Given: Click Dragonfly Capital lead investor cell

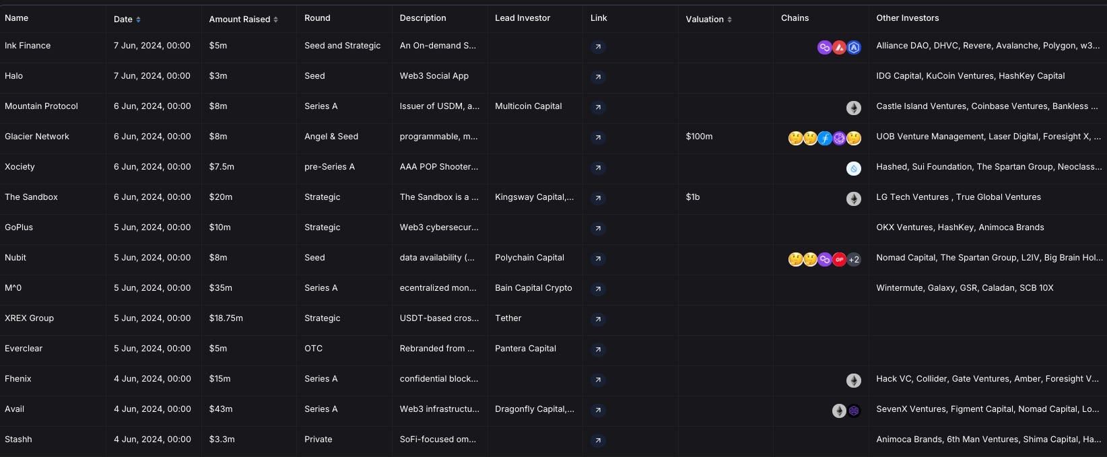Looking at the screenshot, I should pos(535,409).
